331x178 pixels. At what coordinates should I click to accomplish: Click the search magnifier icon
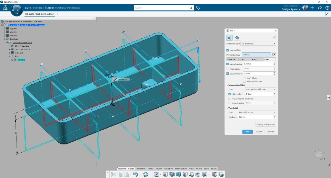coord(191,8)
